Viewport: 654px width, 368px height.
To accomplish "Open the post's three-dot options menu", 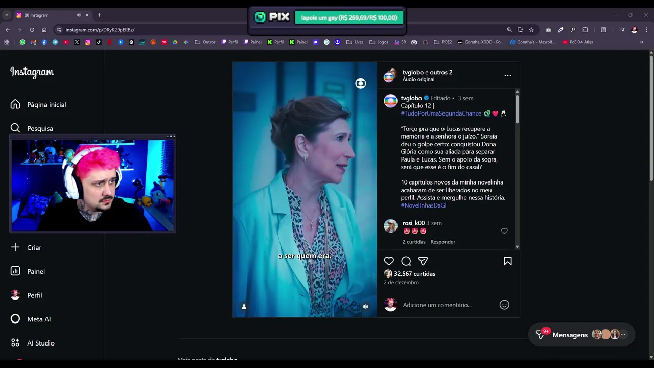I will tap(508, 75).
